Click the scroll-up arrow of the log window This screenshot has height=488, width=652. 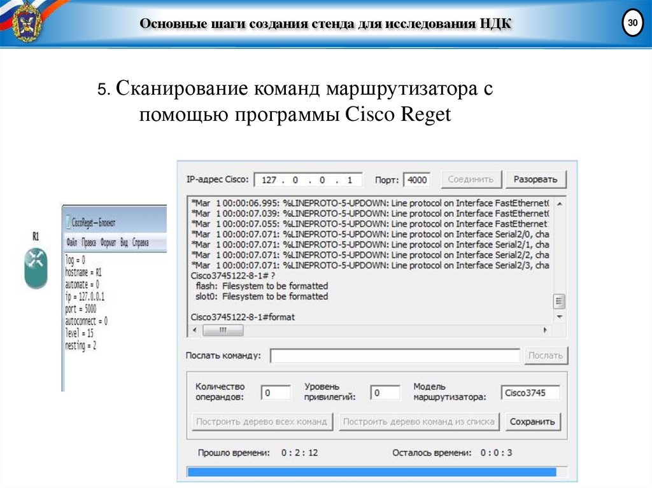click(x=560, y=204)
